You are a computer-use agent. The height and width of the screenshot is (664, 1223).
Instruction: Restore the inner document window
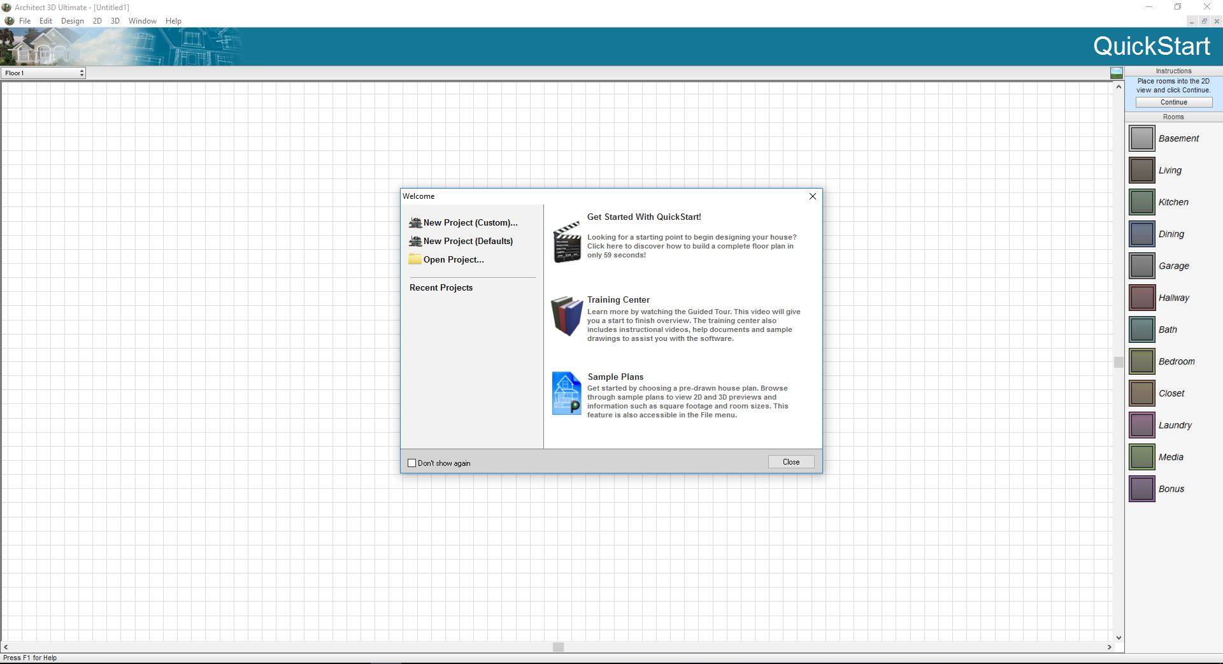pyautogui.click(x=1204, y=21)
